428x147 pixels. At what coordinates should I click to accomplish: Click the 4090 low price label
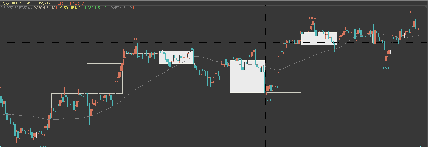[x=385, y=68]
